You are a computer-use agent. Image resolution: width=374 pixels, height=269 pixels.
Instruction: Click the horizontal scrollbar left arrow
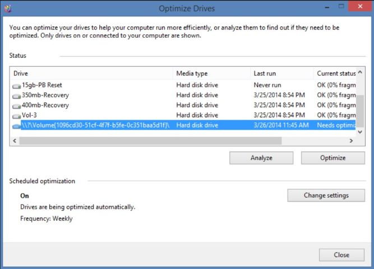pos(14,140)
